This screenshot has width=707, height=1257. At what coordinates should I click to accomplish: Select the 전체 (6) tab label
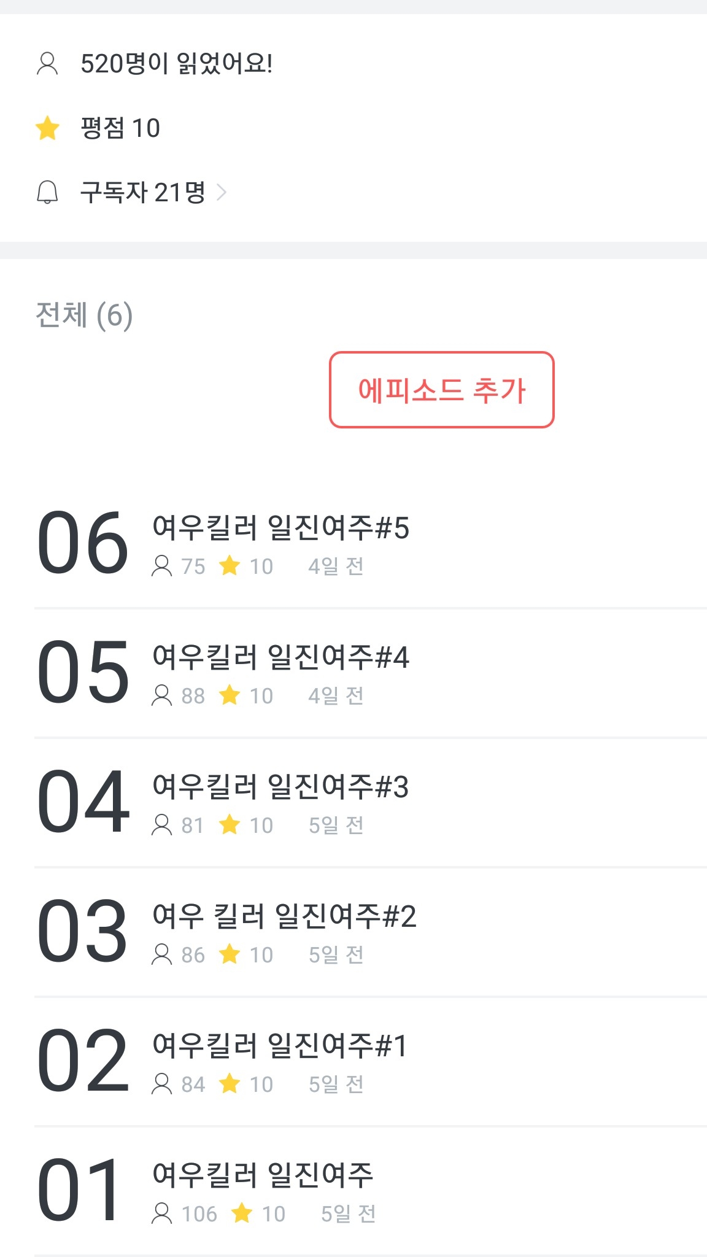tap(84, 315)
